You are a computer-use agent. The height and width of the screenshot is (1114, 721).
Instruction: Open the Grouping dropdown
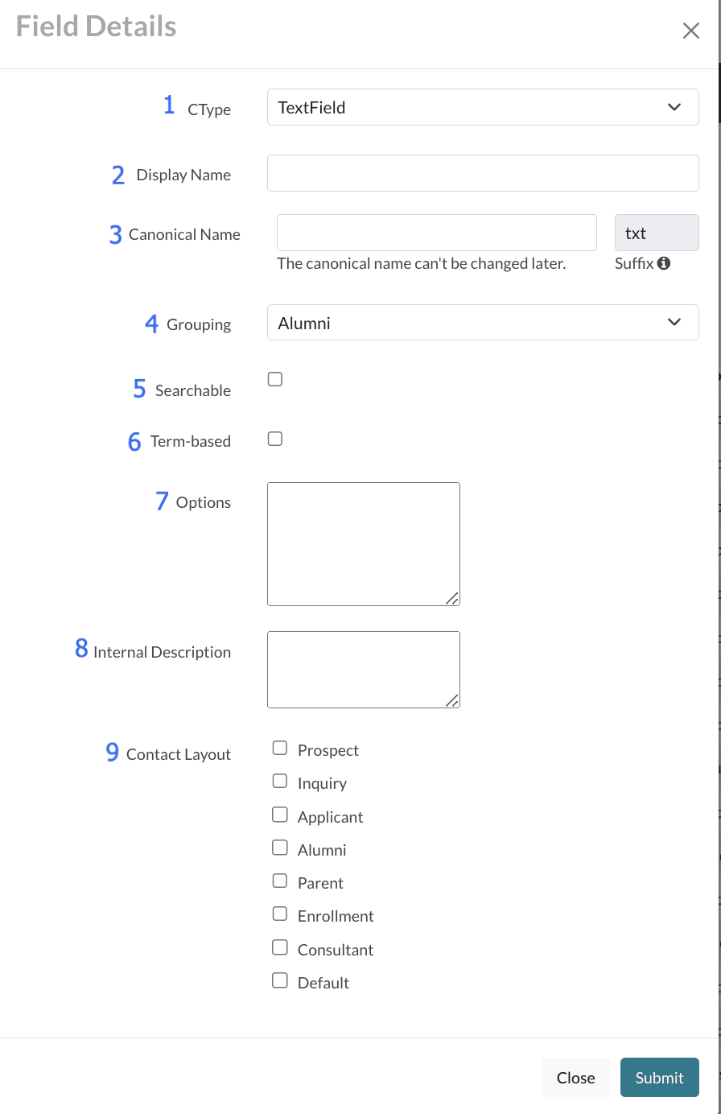[x=482, y=322]
